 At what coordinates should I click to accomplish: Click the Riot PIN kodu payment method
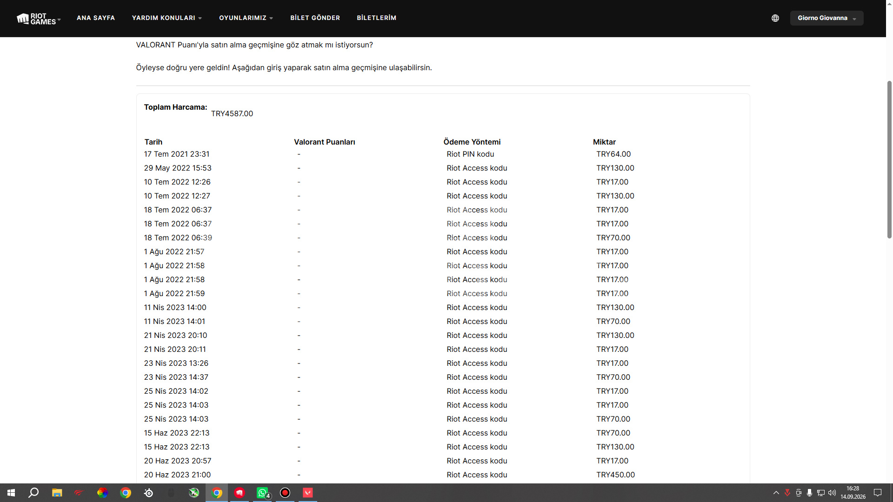pos(470,154)
